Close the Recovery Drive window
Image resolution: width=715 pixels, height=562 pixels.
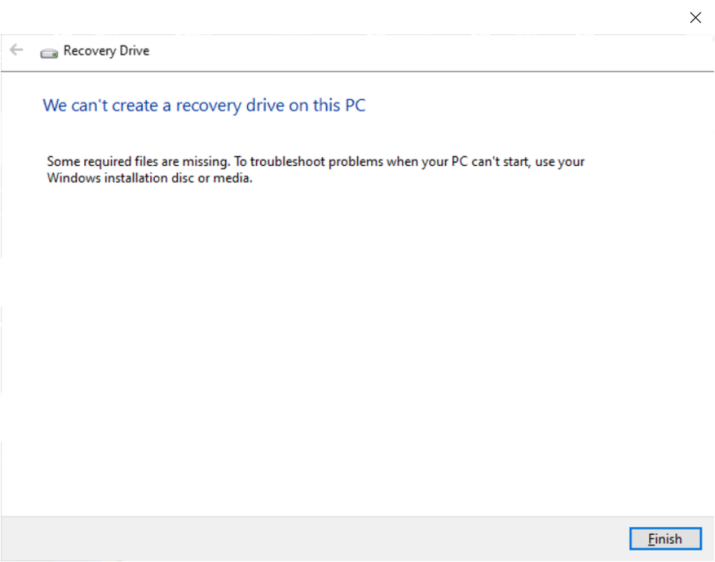point(695,17)
